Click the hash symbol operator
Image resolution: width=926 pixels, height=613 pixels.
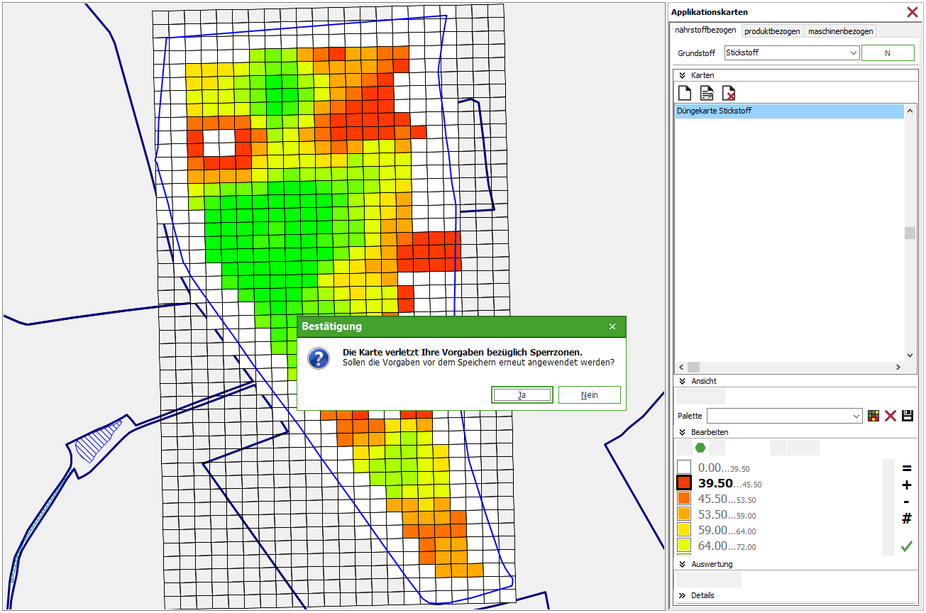coord(906,519)
